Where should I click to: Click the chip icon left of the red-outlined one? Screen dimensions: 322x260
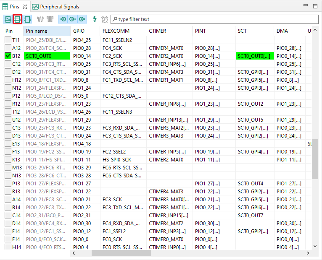[x=8, y=19]
